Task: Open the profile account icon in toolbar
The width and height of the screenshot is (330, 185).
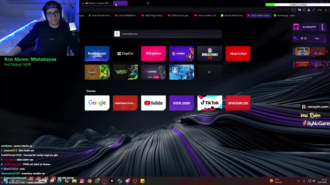Action: coord(309,10)
